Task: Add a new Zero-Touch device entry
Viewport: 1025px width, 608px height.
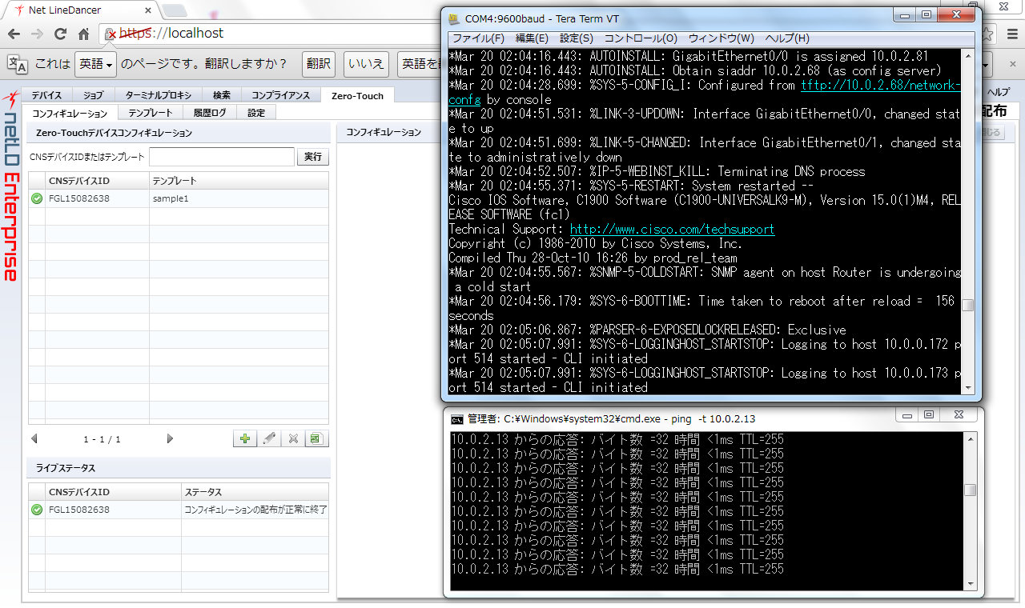Action: pyautogui.click(x=244, y=438)
